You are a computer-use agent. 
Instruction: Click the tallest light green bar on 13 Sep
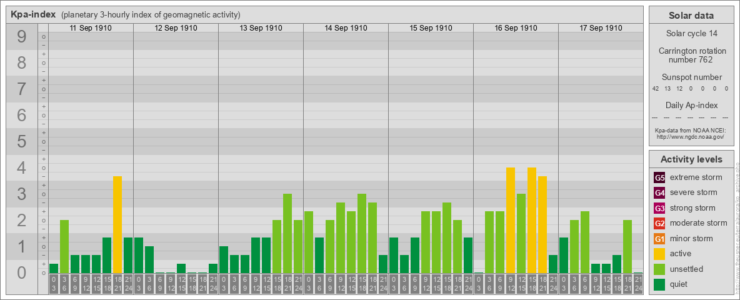coord(287,234)
